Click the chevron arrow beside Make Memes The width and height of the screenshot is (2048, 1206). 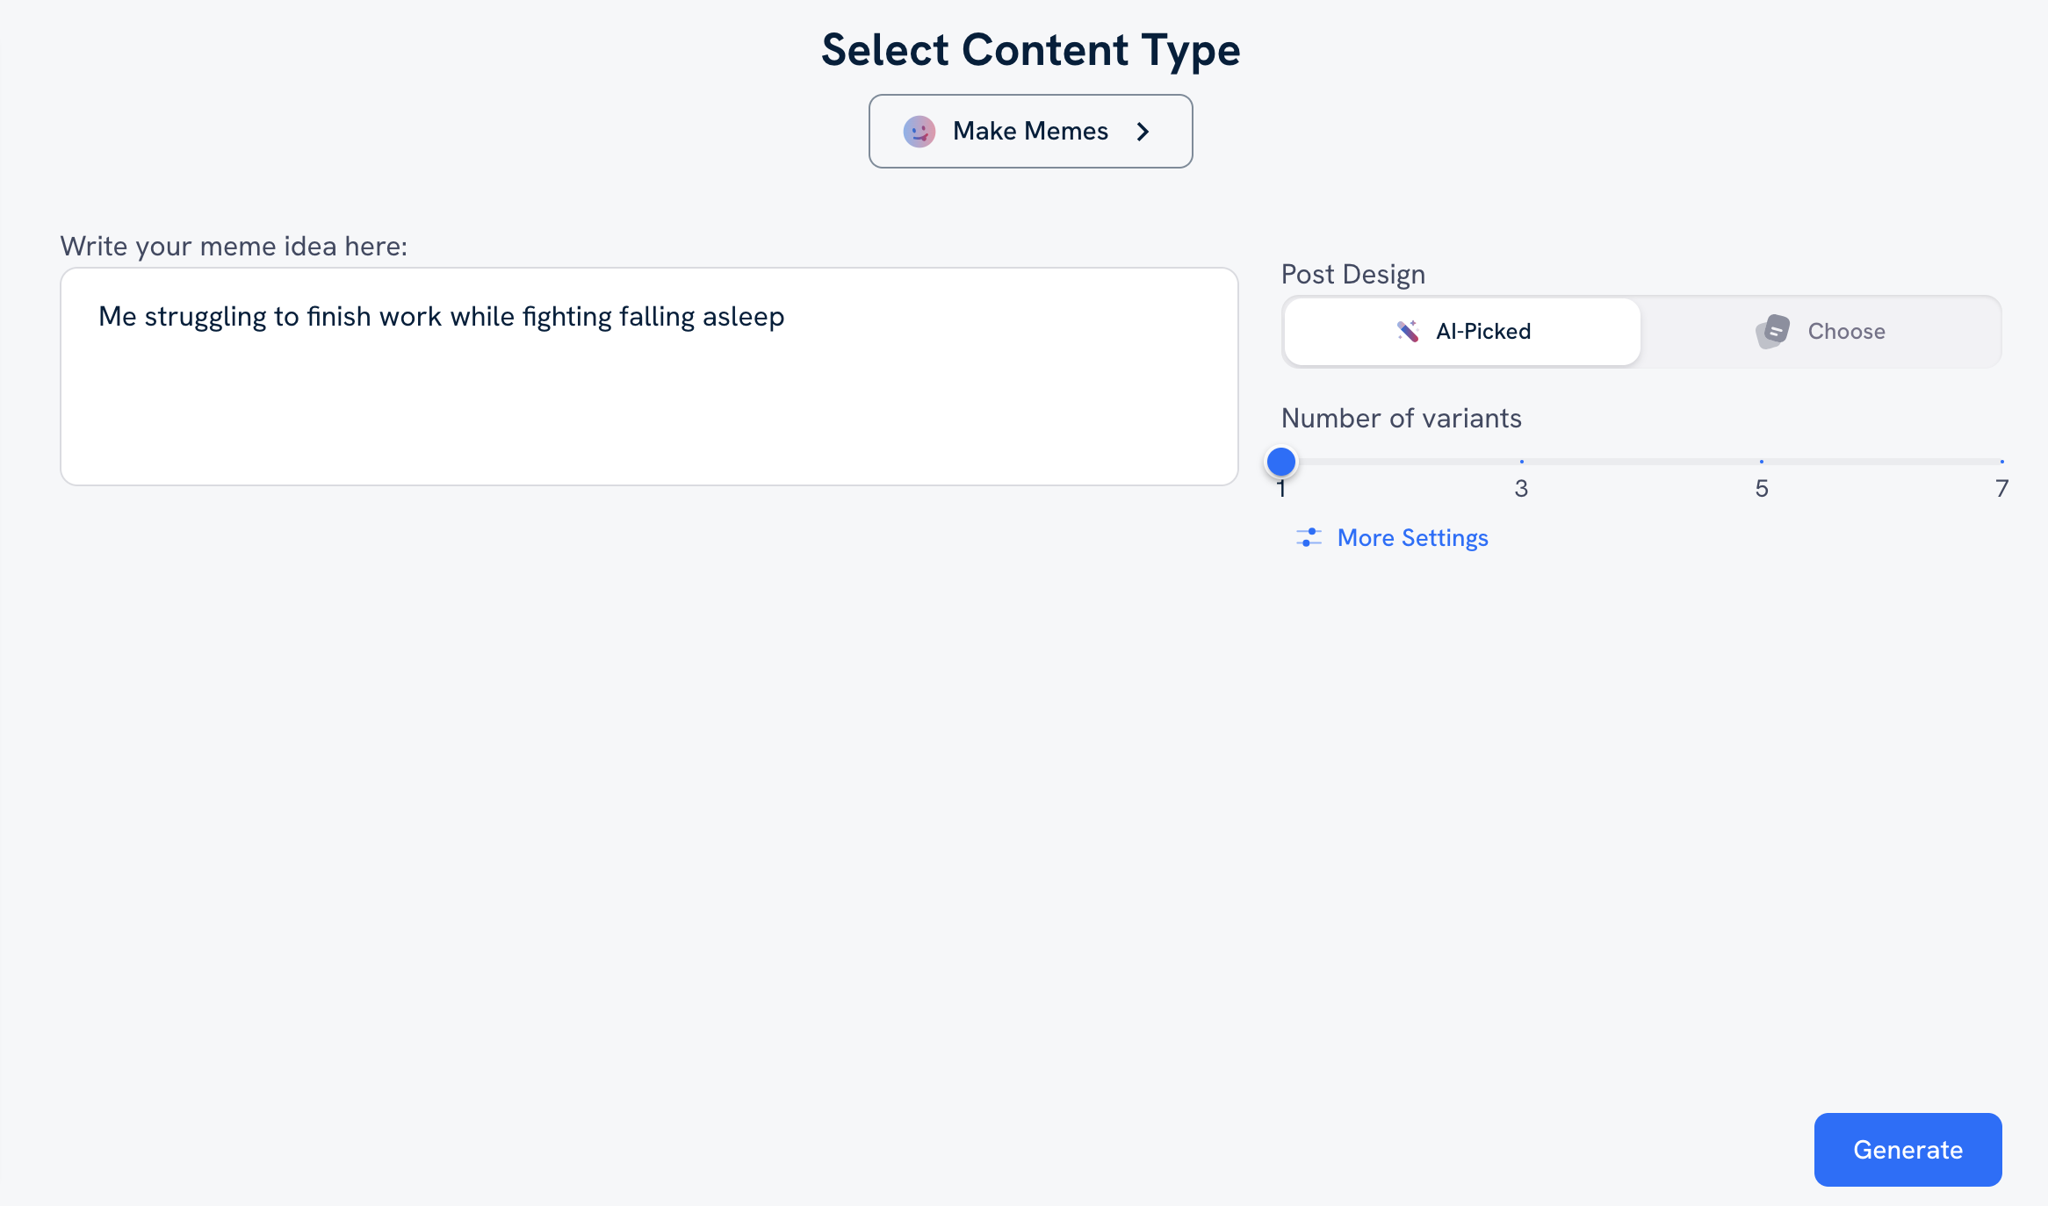click(1143, 132)
